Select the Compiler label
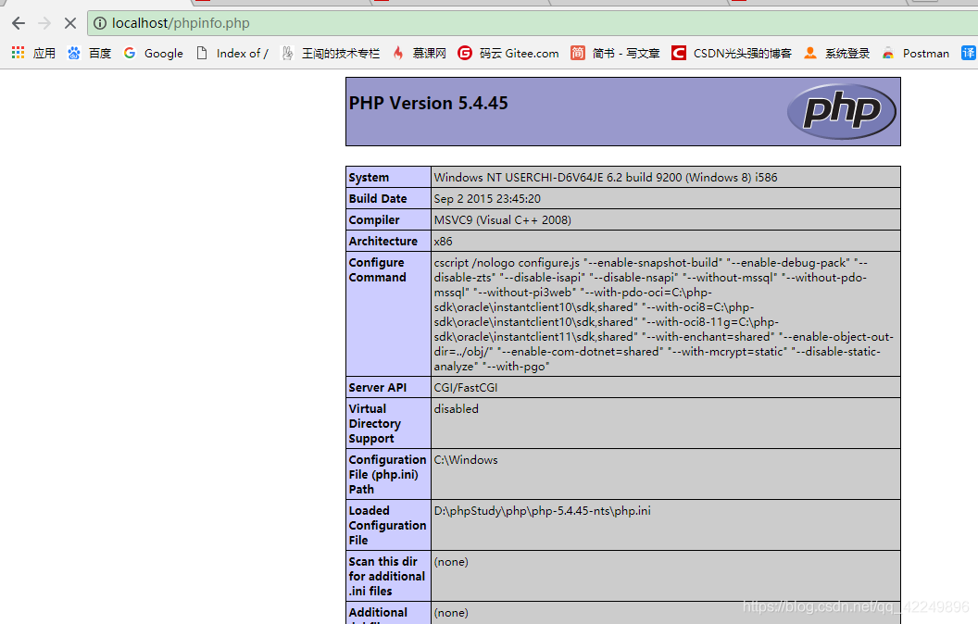The height and width of the screenshot is (624, 978). click(x=374, y=219)
